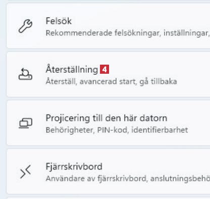This screenshot has width=210, height=199.
Task: Open the Återställning title entry
Action: point(72,69)
